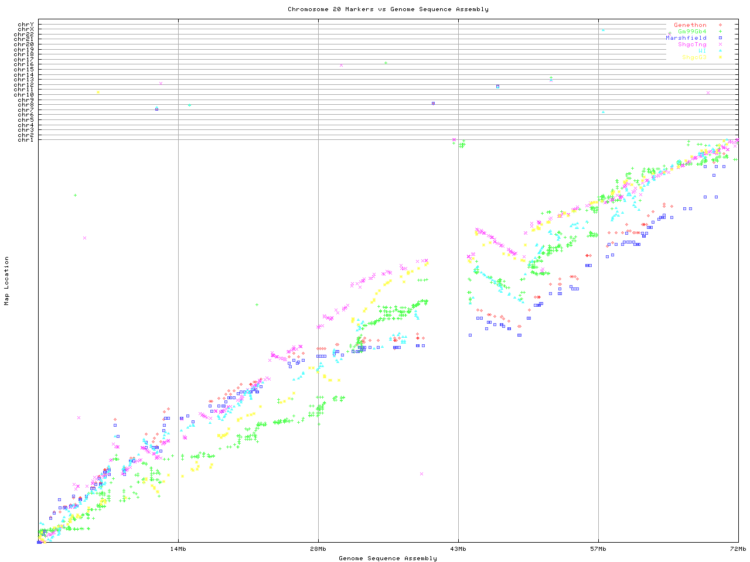Click the chrY row label
Image resolution: width=750 pixels, height=562 pixels.
(26, 25)
